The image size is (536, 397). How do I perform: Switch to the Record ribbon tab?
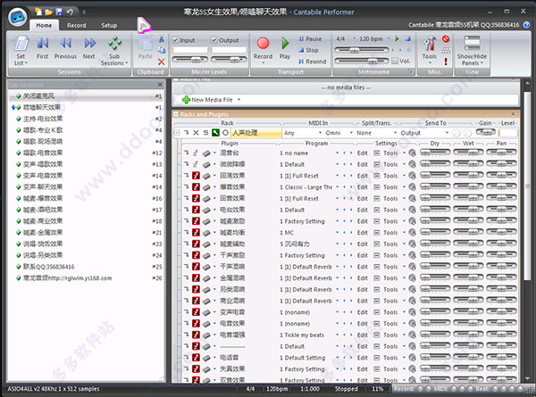point(77,25)
